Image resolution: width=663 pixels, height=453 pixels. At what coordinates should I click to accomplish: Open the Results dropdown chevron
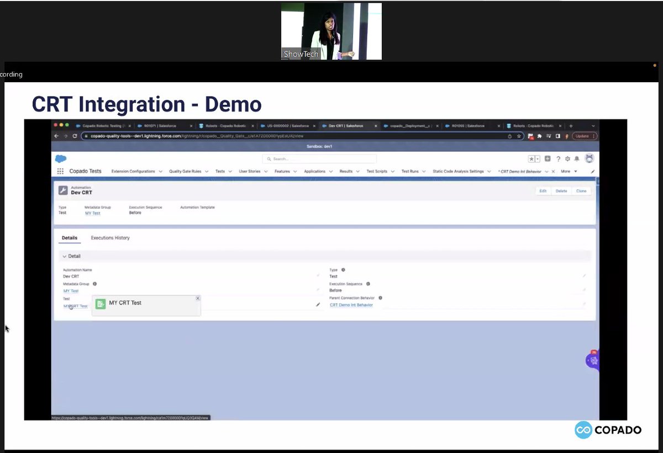click(358, 172)
